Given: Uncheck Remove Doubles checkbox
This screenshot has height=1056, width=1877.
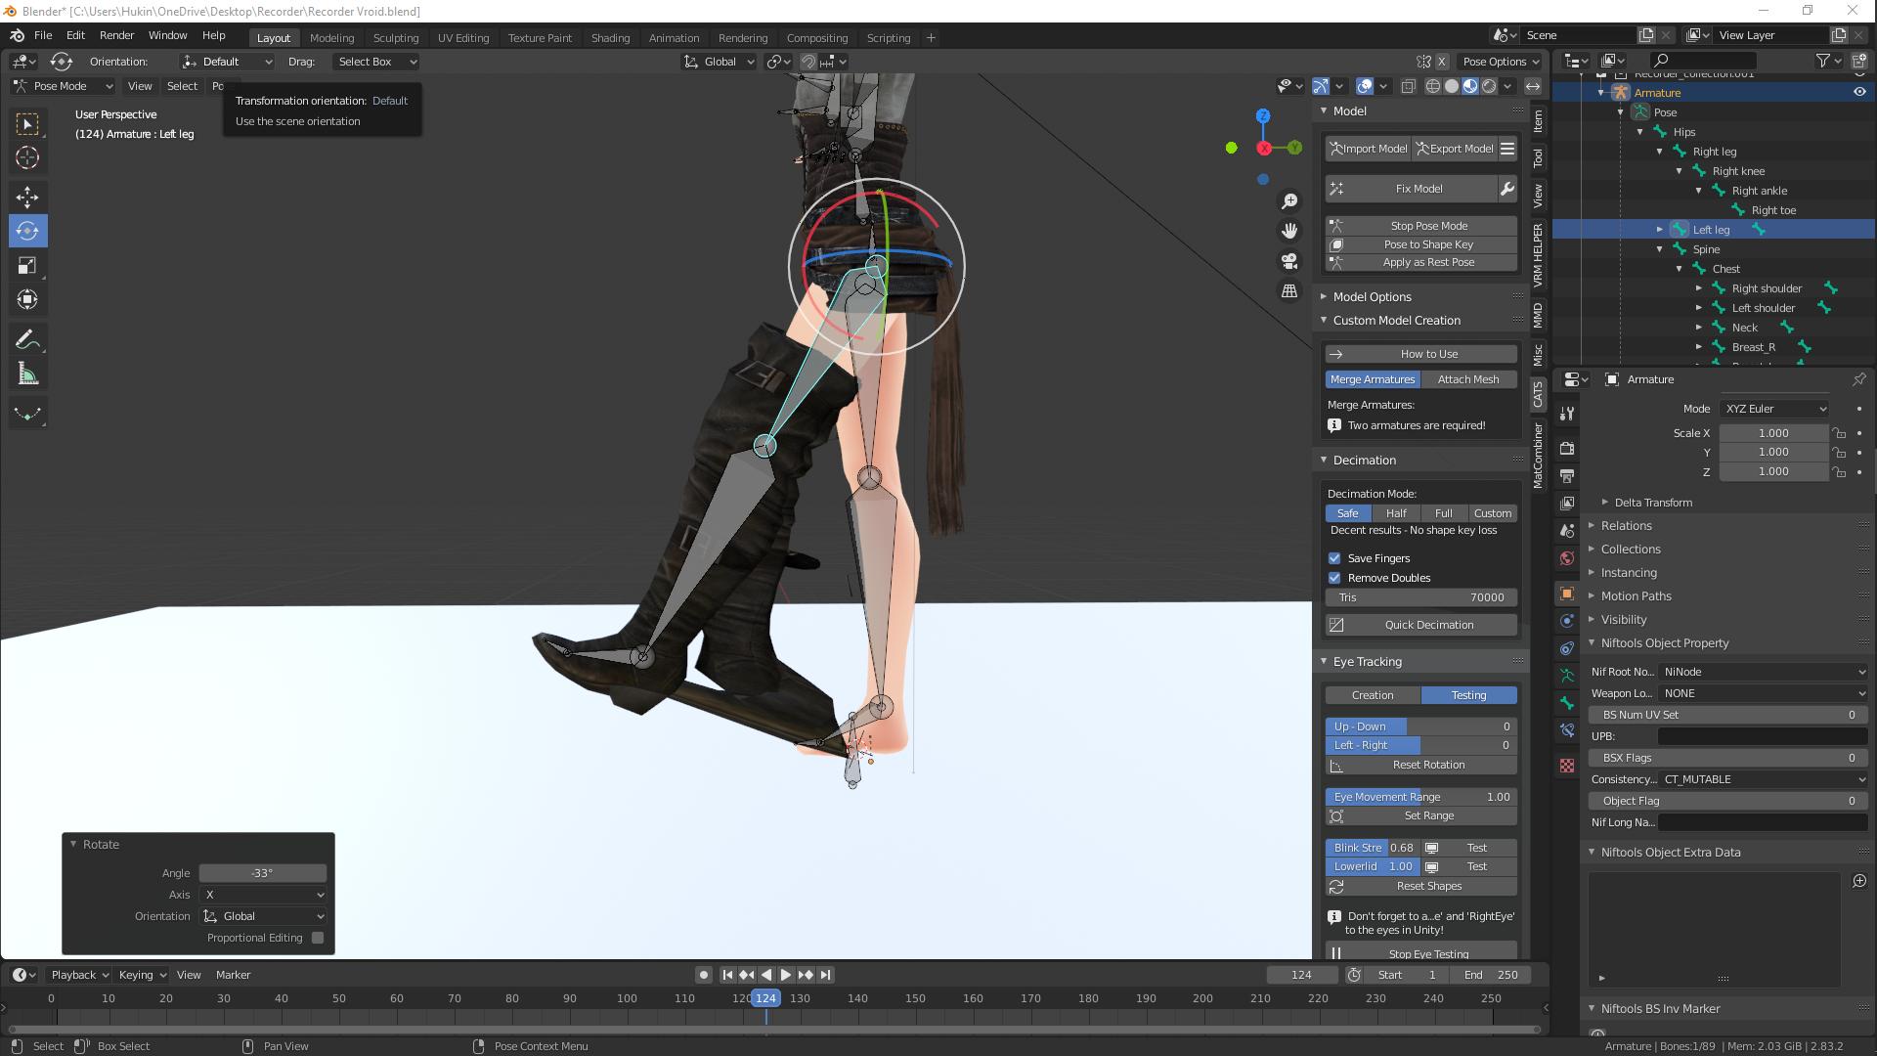Looking at the screenshot, I should pyautogui.click(x=1334, y=578).
